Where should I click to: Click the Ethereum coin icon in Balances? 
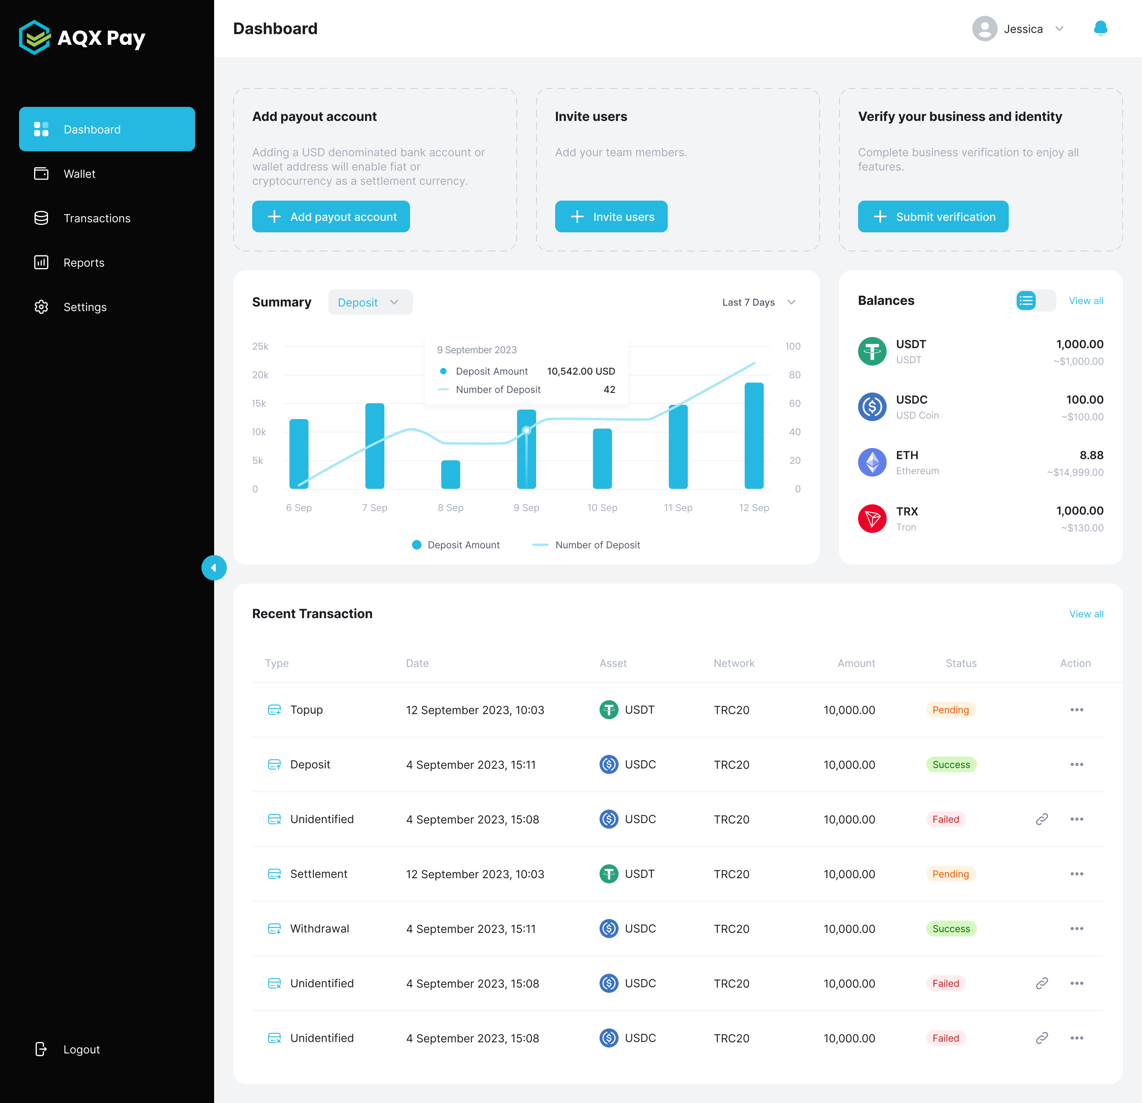tap(872, 463)
